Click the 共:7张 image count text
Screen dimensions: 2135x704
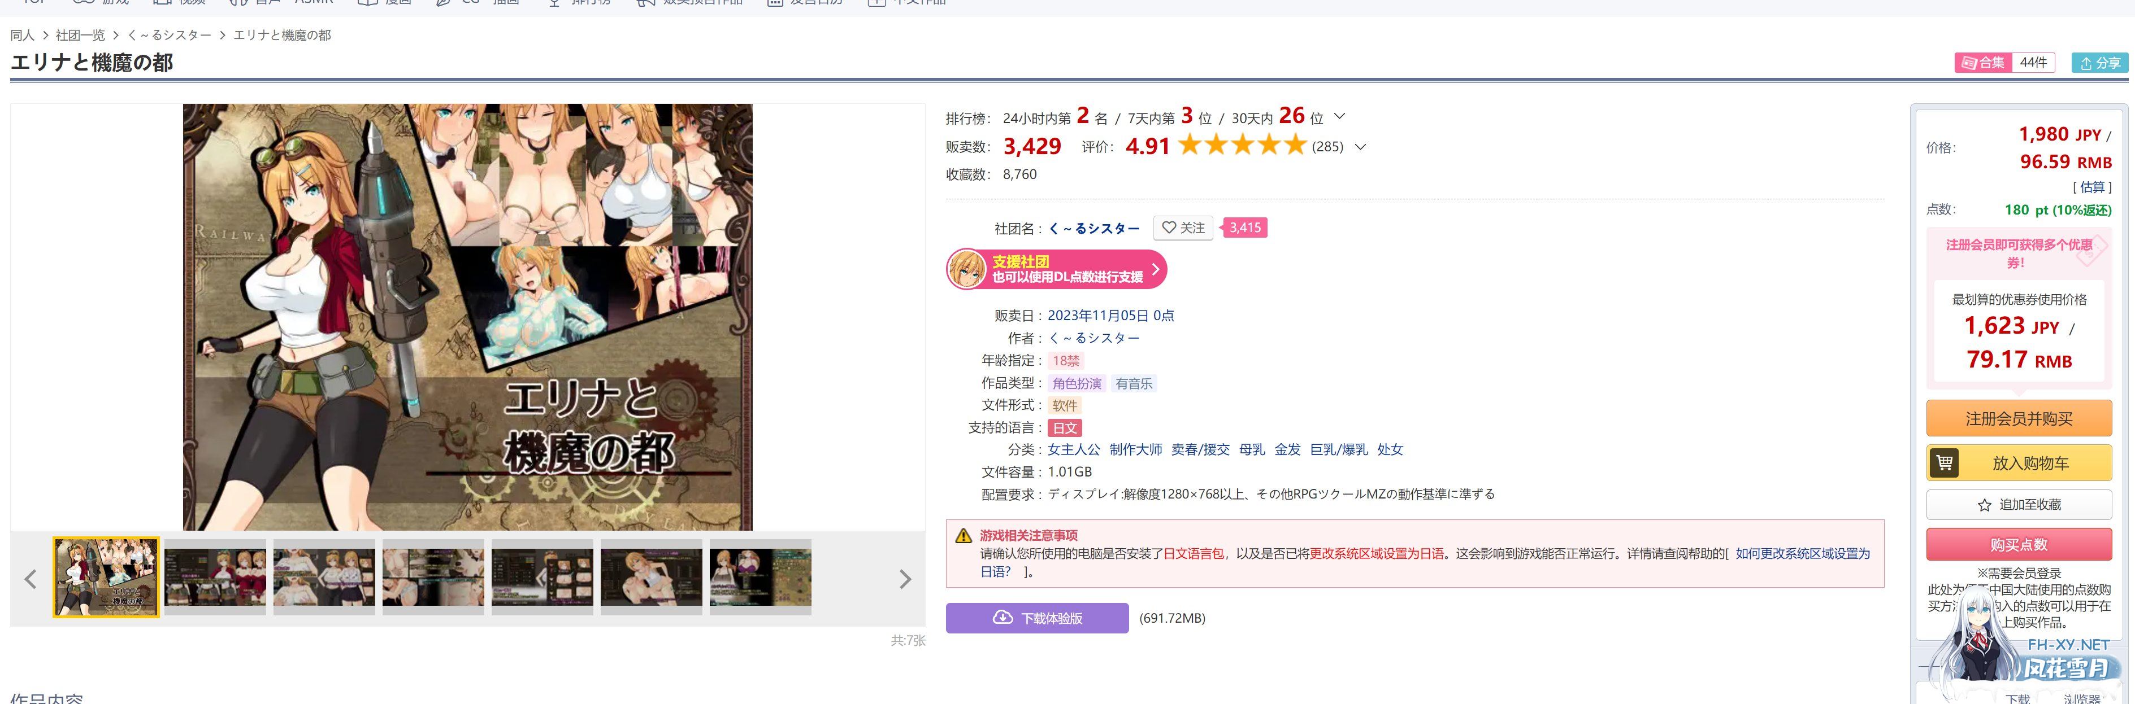click(x=908, y=640)
